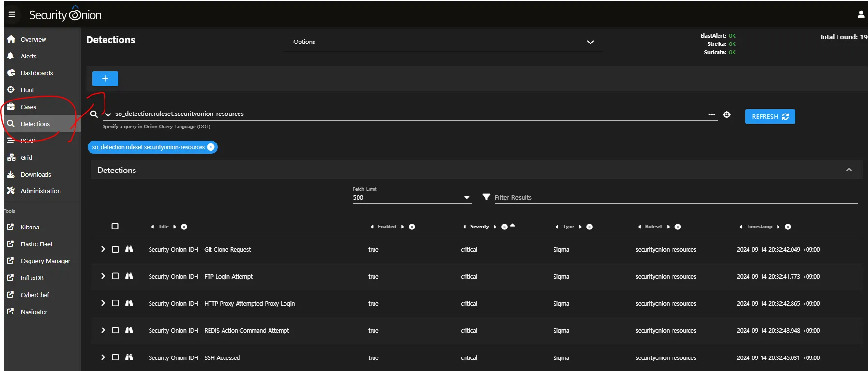Check the FTP Login Attempt row checkbox
This screenshot has width=868, height=371.
(115, 276)
